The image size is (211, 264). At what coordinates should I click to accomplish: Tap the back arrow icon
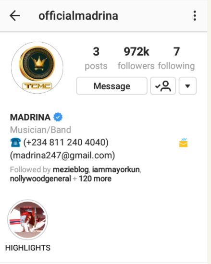15,16
